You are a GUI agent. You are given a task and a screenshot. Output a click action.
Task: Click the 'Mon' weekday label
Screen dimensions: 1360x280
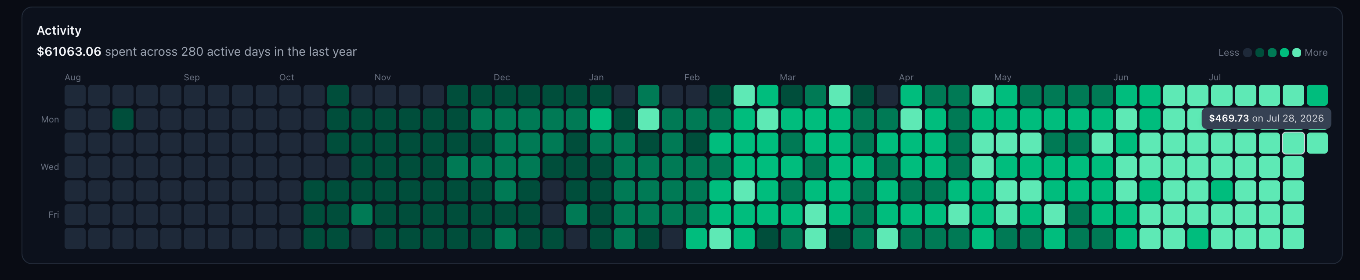[x=50, y=120]
